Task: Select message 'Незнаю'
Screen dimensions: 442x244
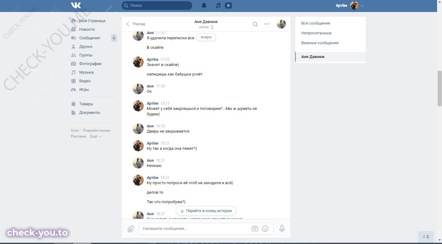Action: pyautogui.click(x=154, y=166)
